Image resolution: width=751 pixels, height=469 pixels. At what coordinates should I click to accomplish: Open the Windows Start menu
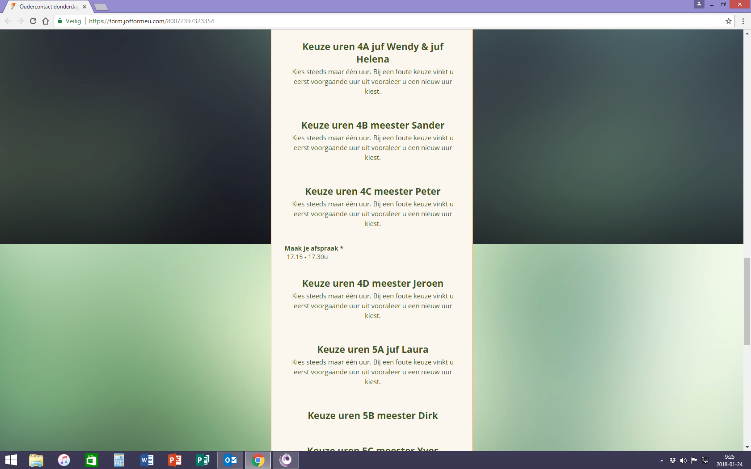coord(11,460)
